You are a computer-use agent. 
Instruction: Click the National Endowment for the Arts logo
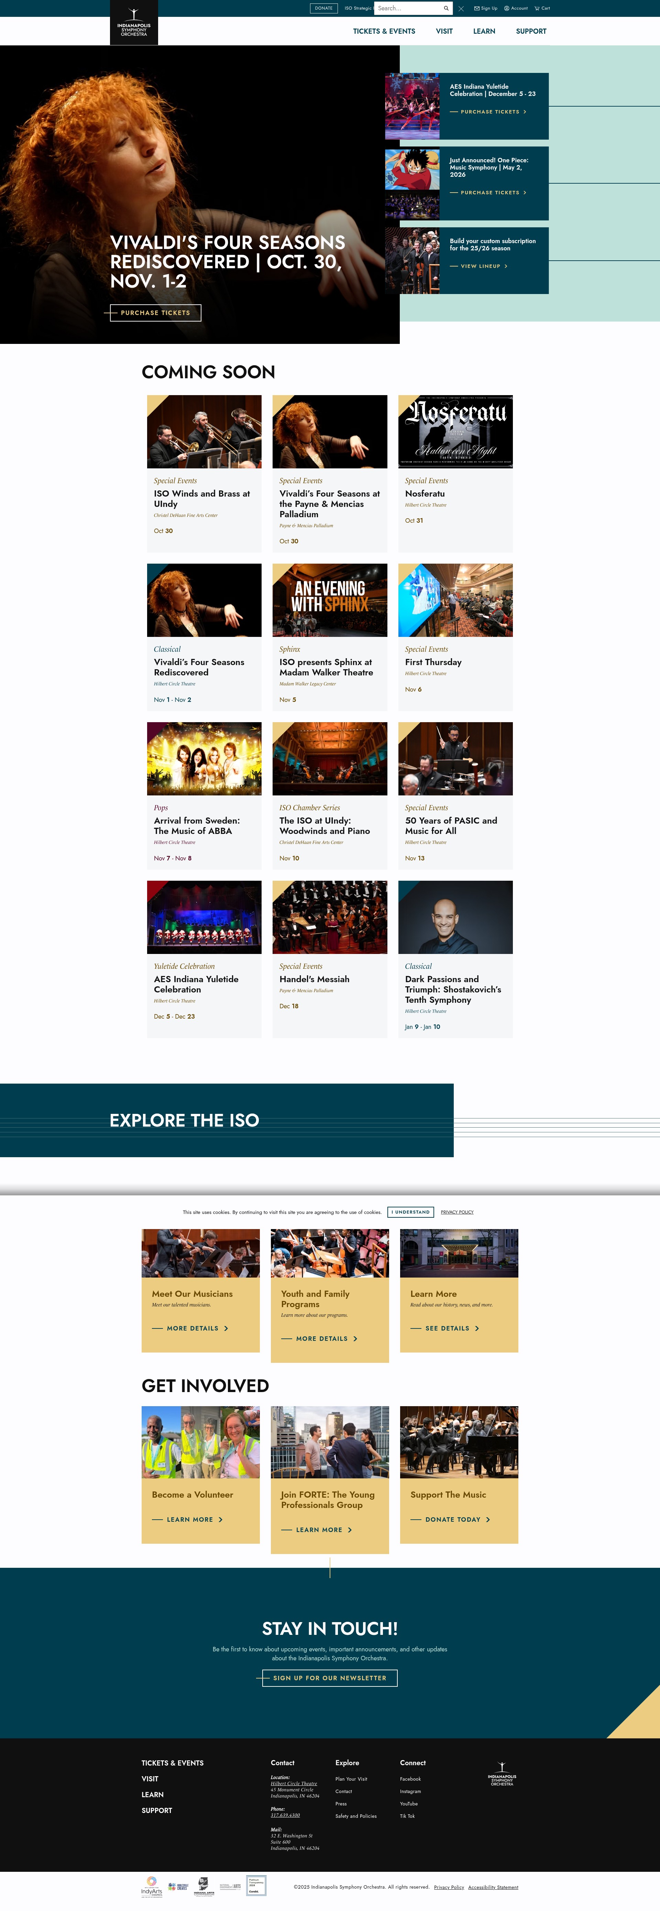point(230,1887)
